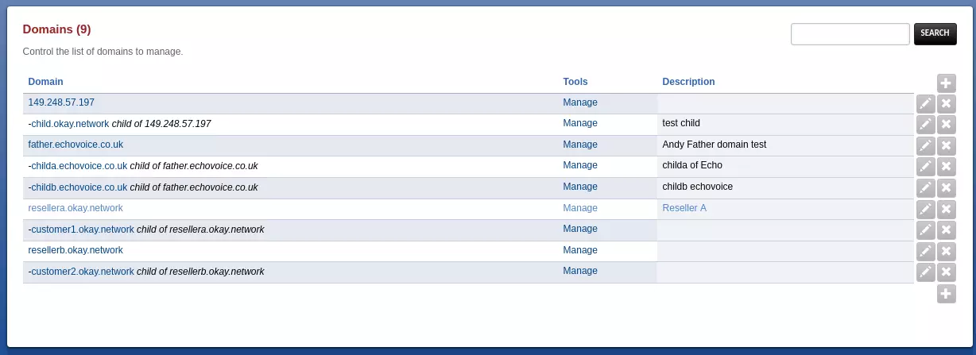Focus the domain search input field
Viewport: 976px width, 355px height.
click(850, 33)
